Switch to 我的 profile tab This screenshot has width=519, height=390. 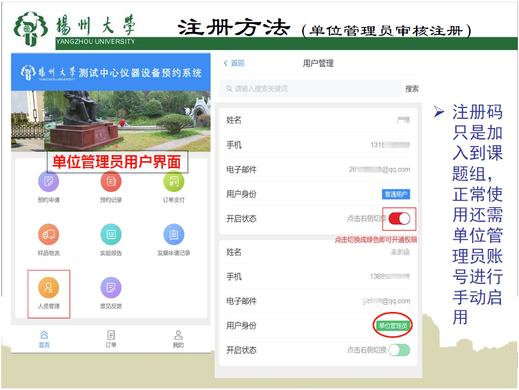(x=178, y=339)
